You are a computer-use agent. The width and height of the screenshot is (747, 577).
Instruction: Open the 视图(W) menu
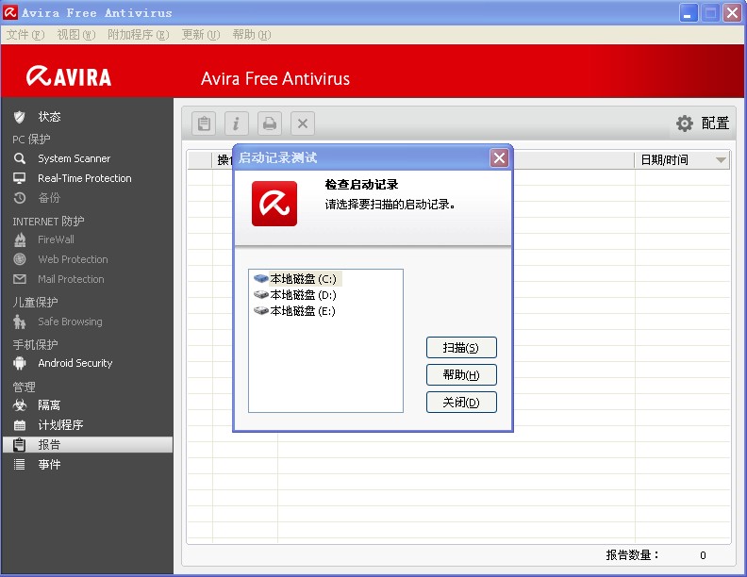(x=76, y=35)
